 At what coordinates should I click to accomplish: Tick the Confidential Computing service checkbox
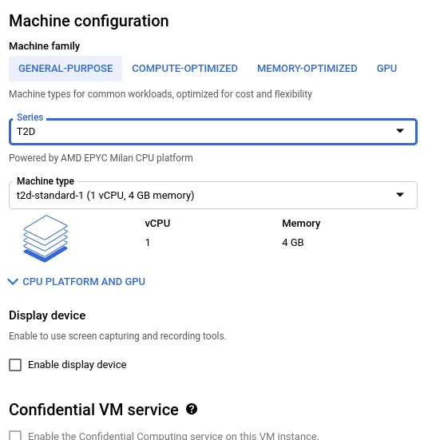pyautogui.click(x=15, y=435)
